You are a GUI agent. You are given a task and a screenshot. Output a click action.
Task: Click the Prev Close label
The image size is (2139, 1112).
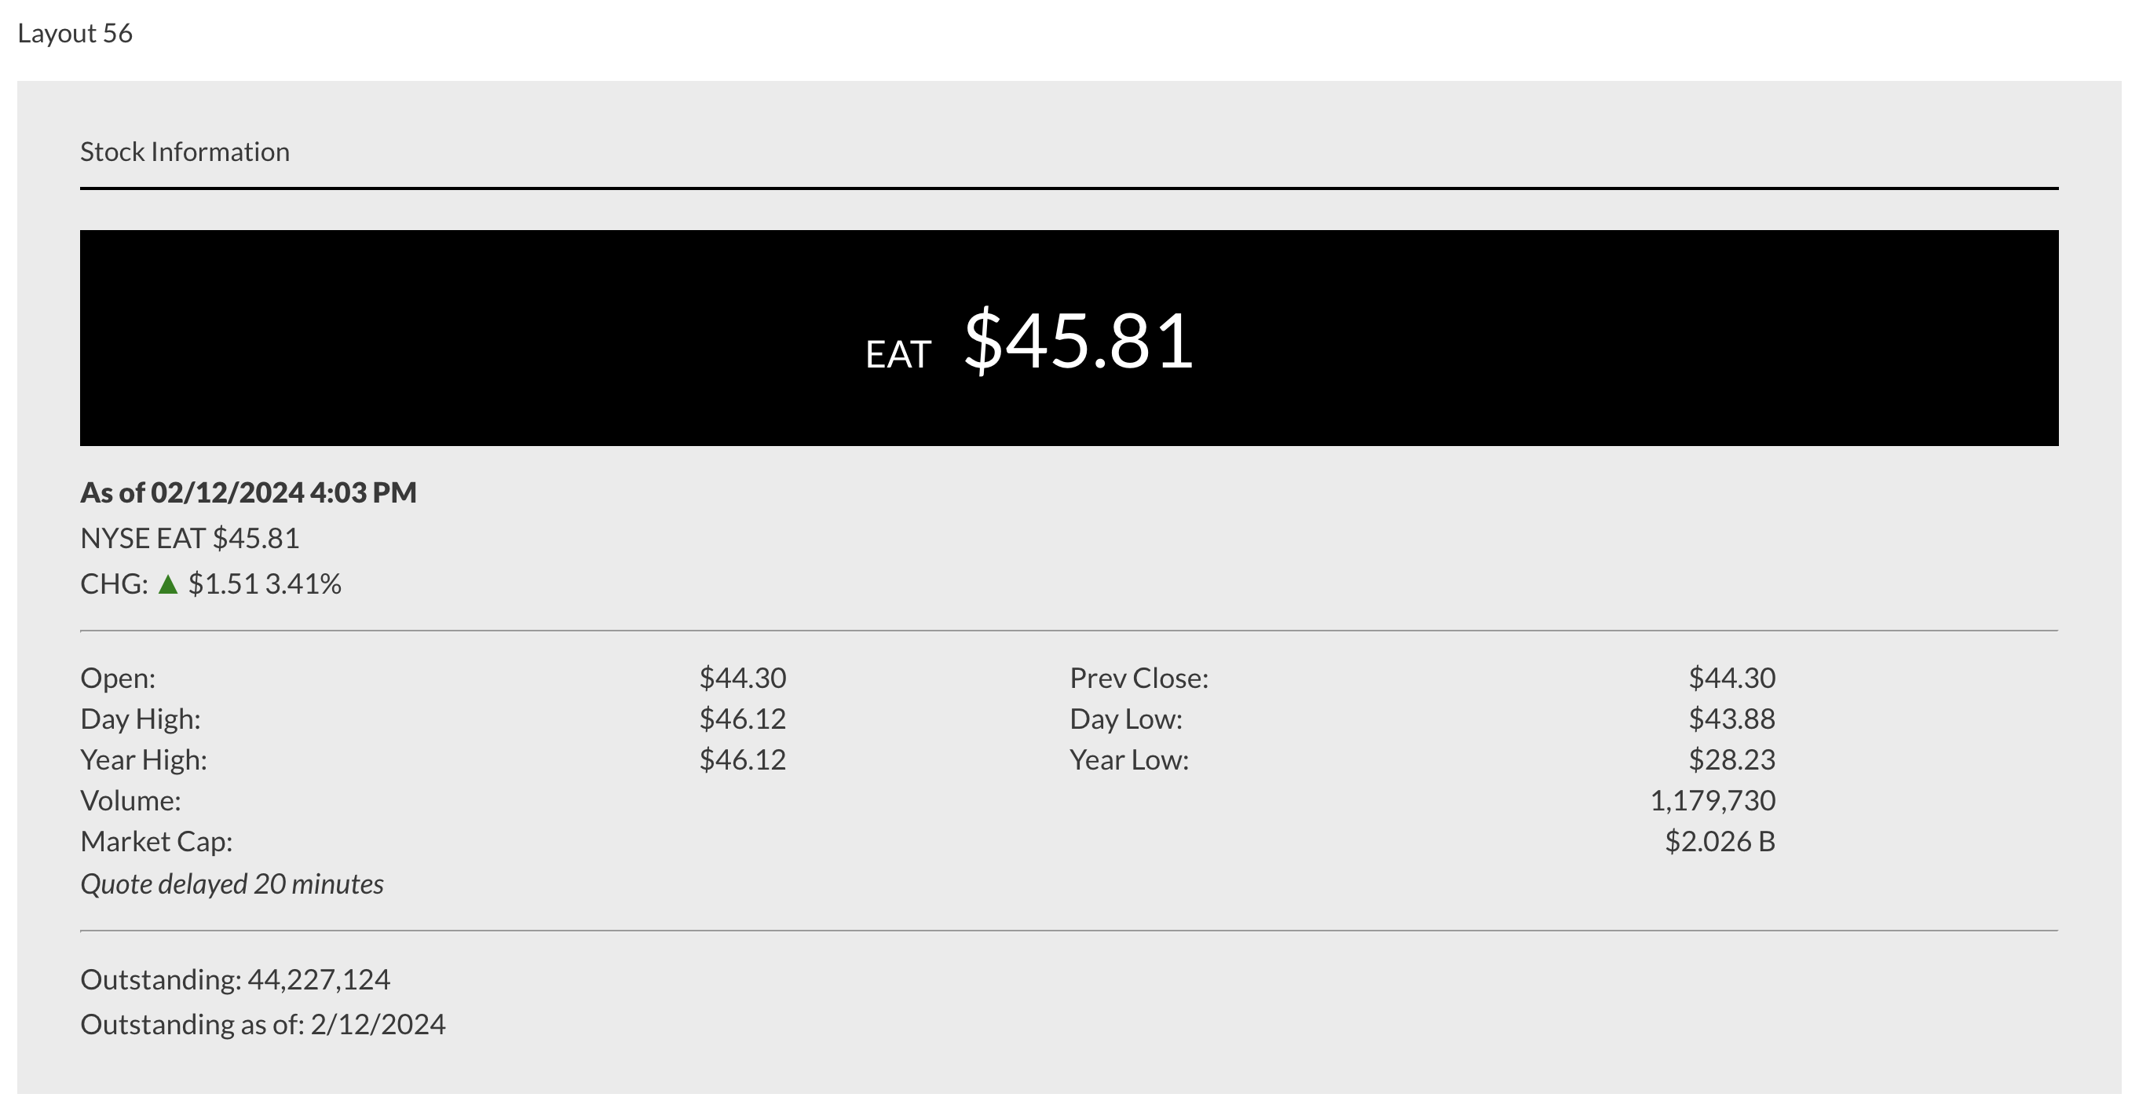(1139, 678)
